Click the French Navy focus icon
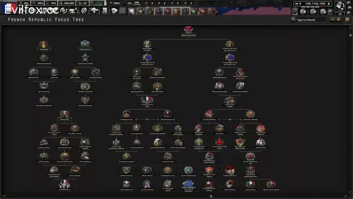 click(x=44, y=45)
